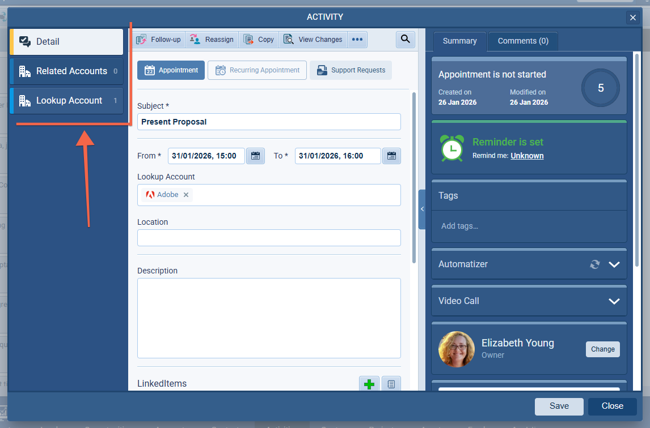Collapse the right summary side panel
This screenshot has width=650, height=428.
422,209
